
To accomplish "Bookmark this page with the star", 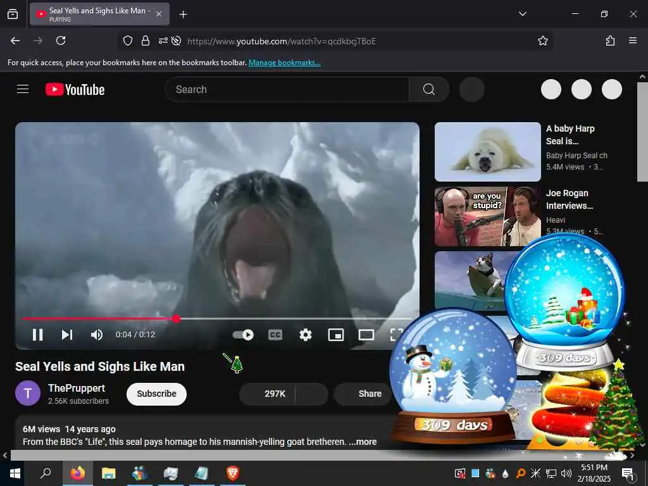I will pos(542,40).
